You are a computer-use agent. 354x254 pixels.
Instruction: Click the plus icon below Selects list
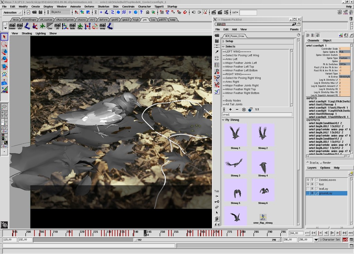click(x=231, y=110)
